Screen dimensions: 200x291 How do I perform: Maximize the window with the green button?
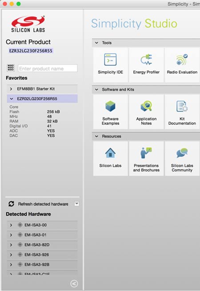(x=19, y=4)
